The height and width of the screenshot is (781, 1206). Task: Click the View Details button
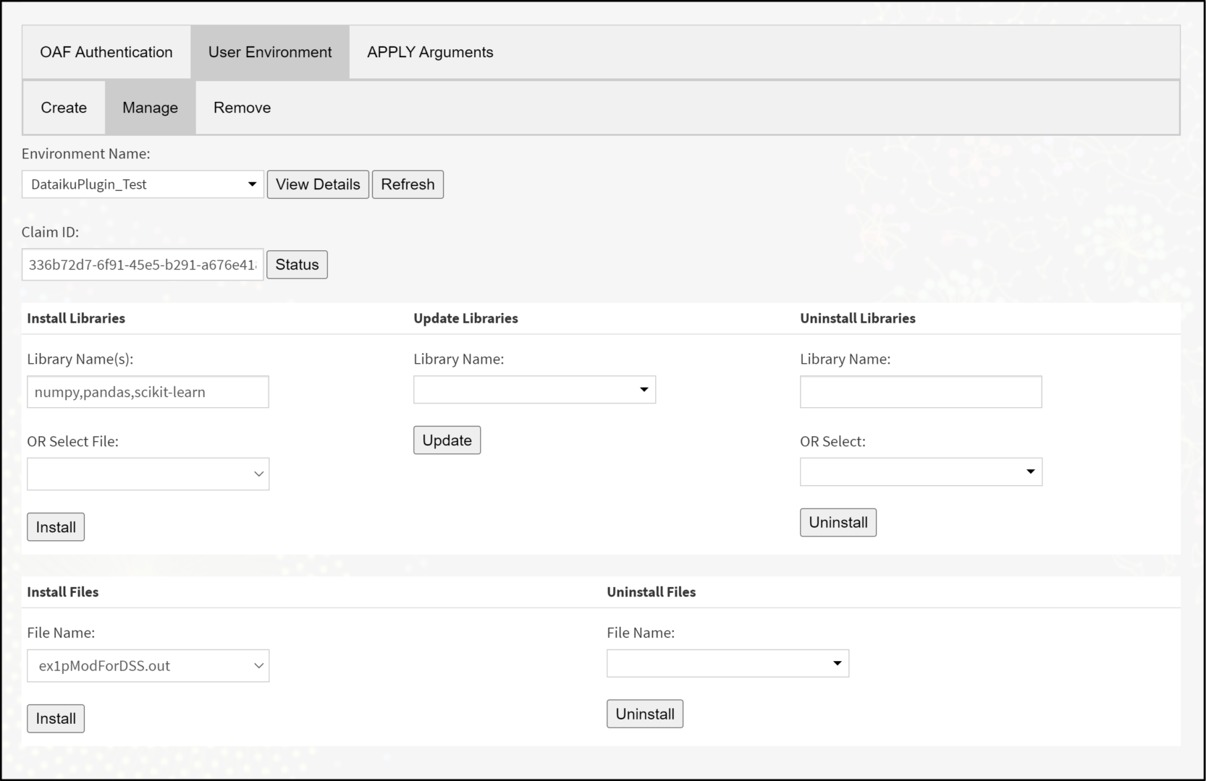coord(317,184)
